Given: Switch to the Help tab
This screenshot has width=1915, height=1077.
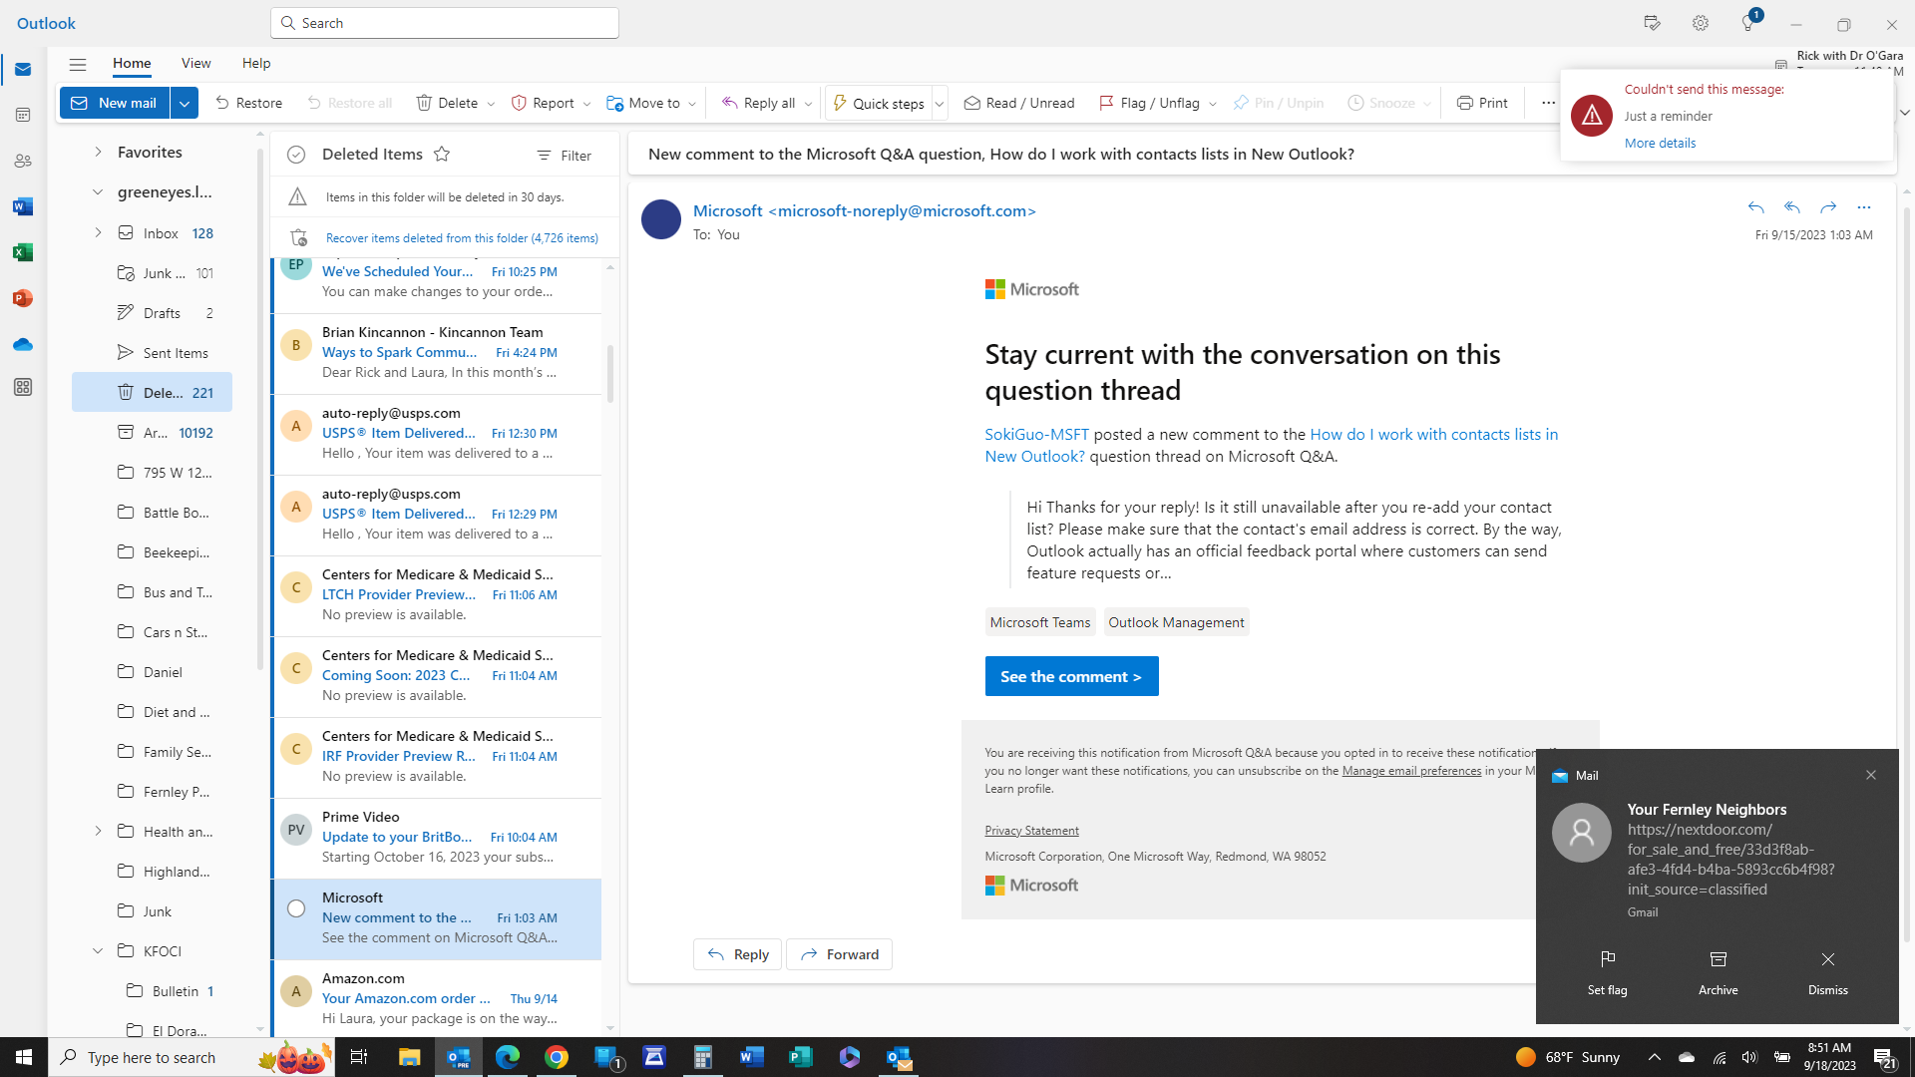Looking at the screenshot, I should (256, 63).
